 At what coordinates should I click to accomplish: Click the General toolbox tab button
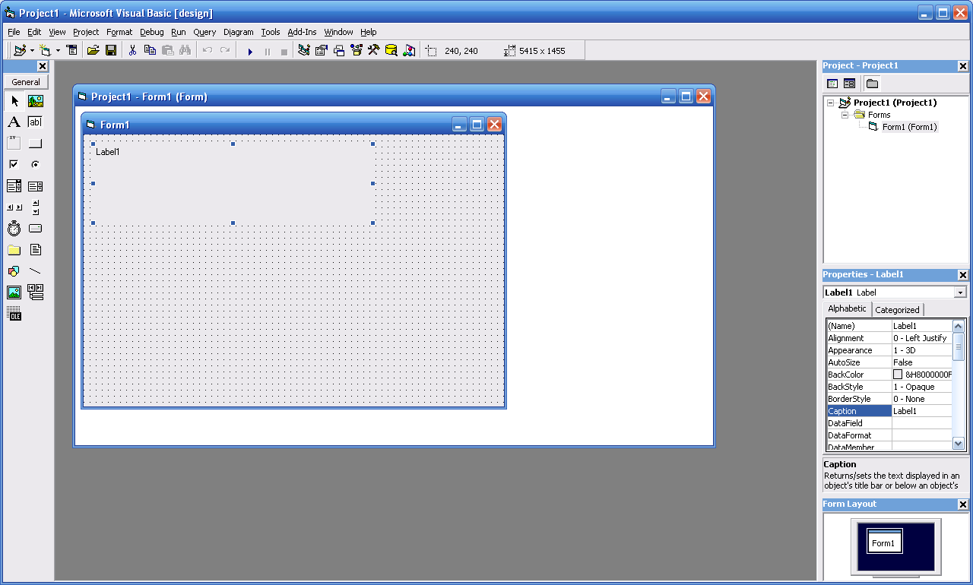pos(26,82)
